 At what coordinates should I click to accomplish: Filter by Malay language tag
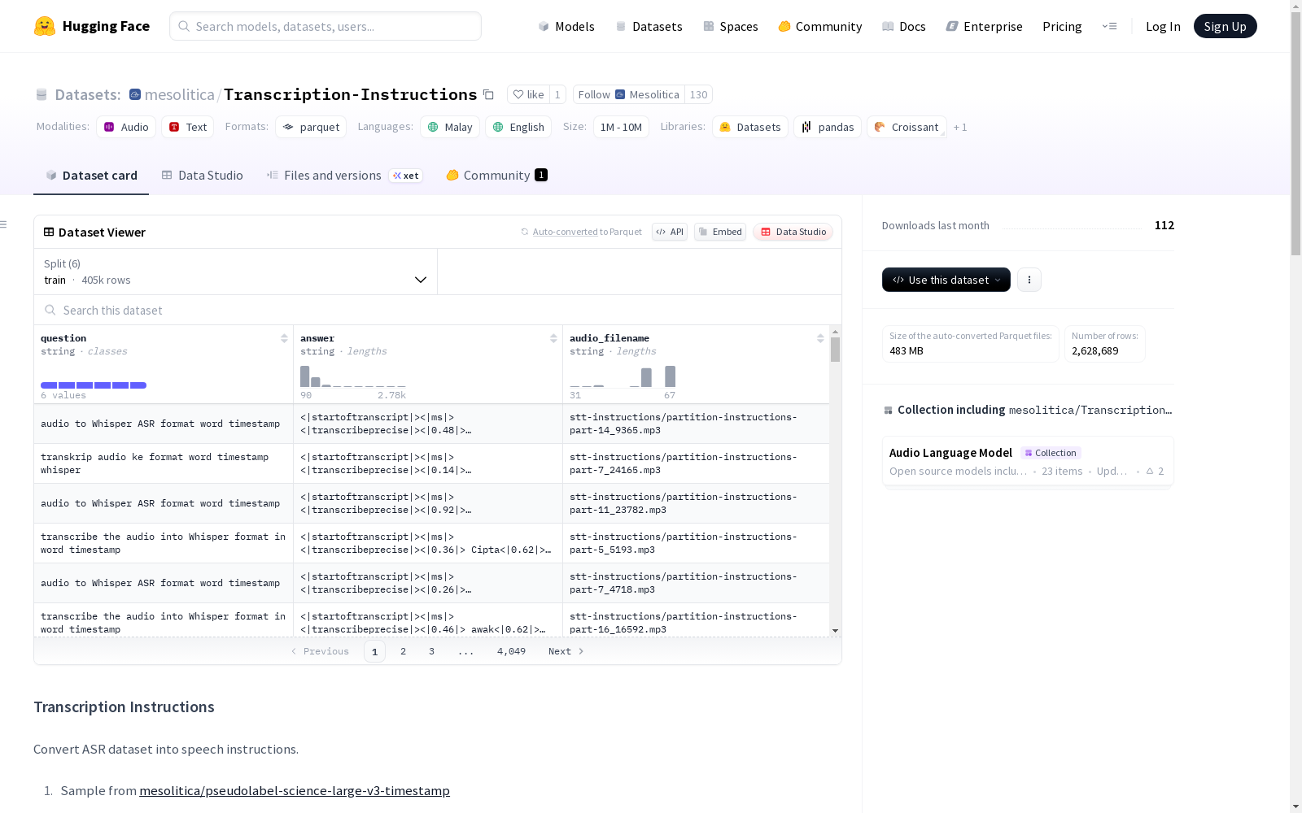450,127
